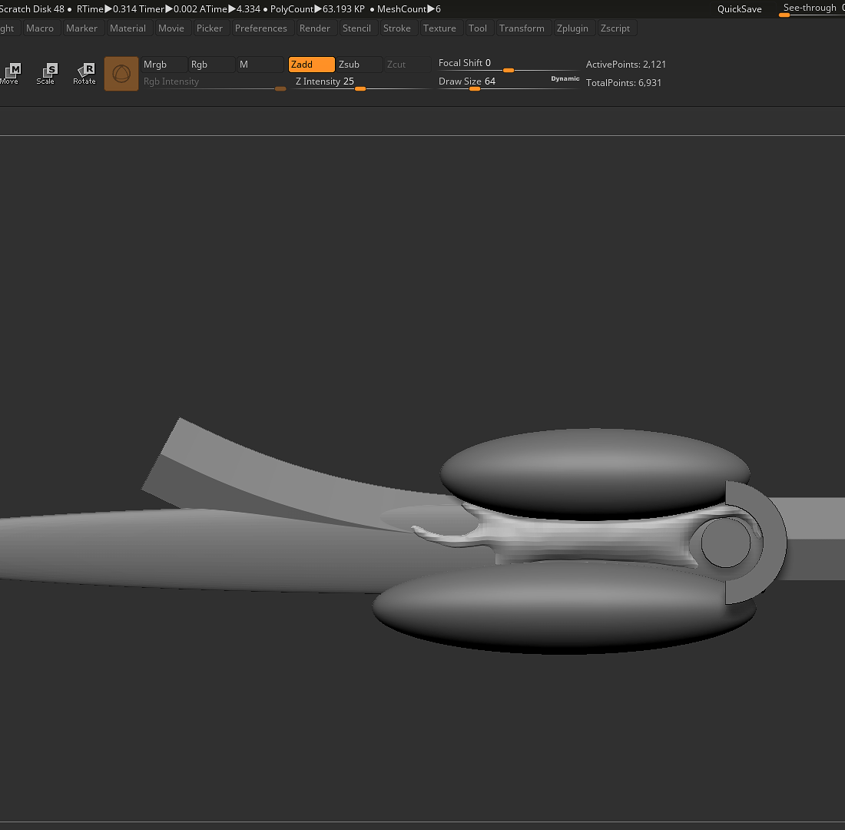Disable the active Zadd button
Image resolution: width=845 pixels, height=830 pixels.
pos(311,65)
